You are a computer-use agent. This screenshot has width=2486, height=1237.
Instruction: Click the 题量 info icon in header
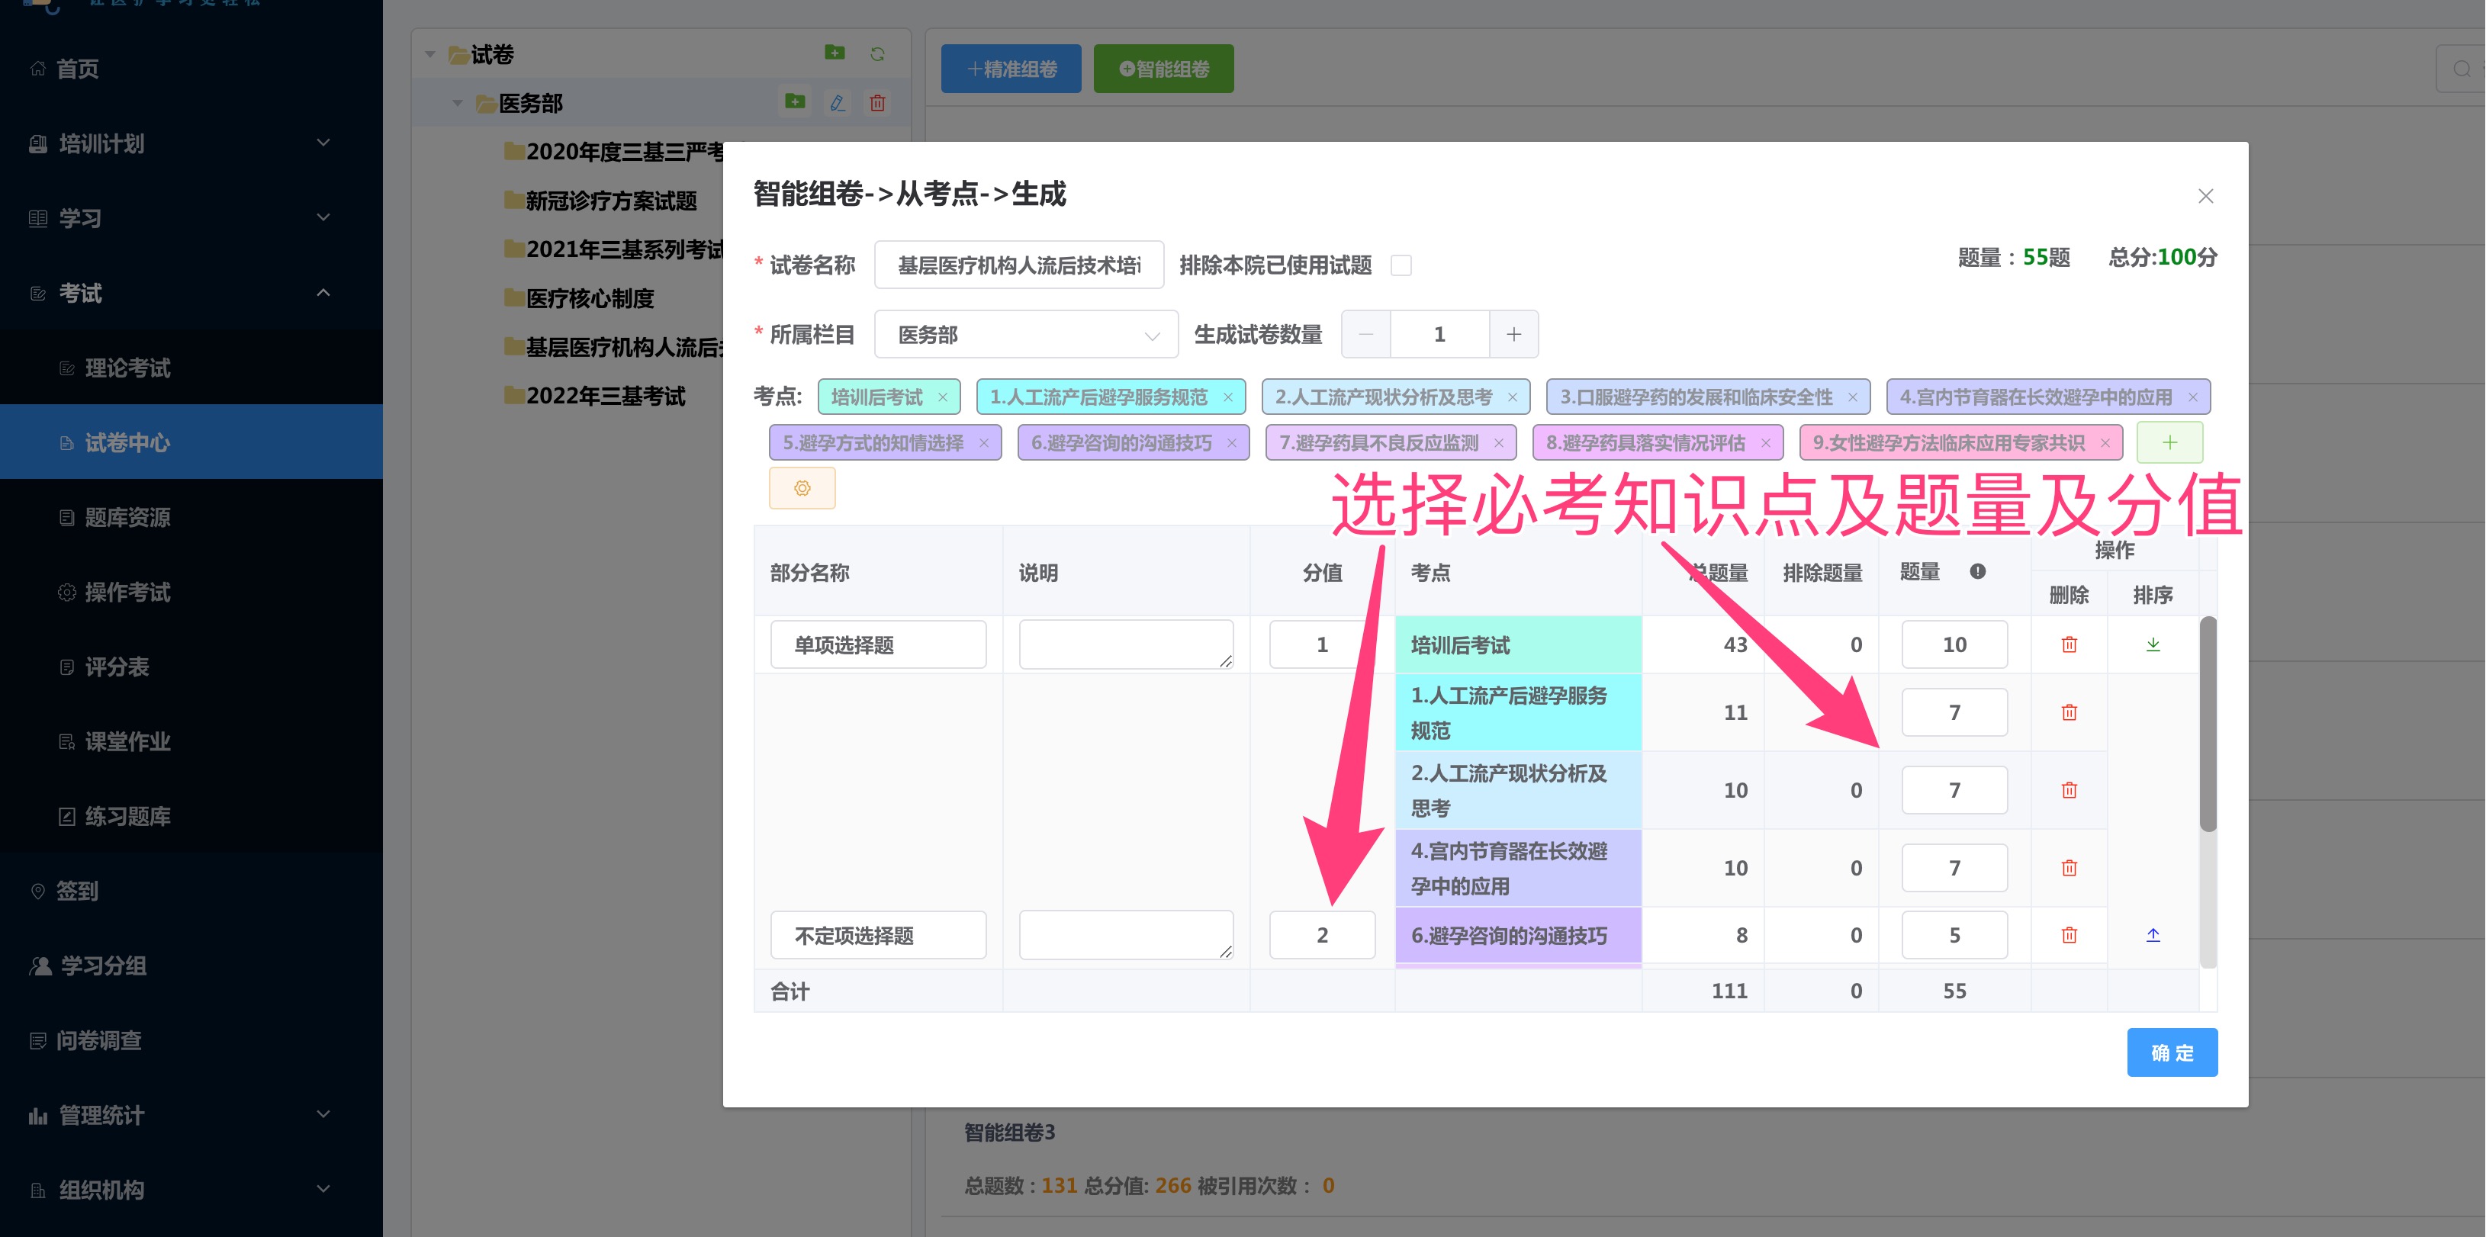tap(1977, 571)
